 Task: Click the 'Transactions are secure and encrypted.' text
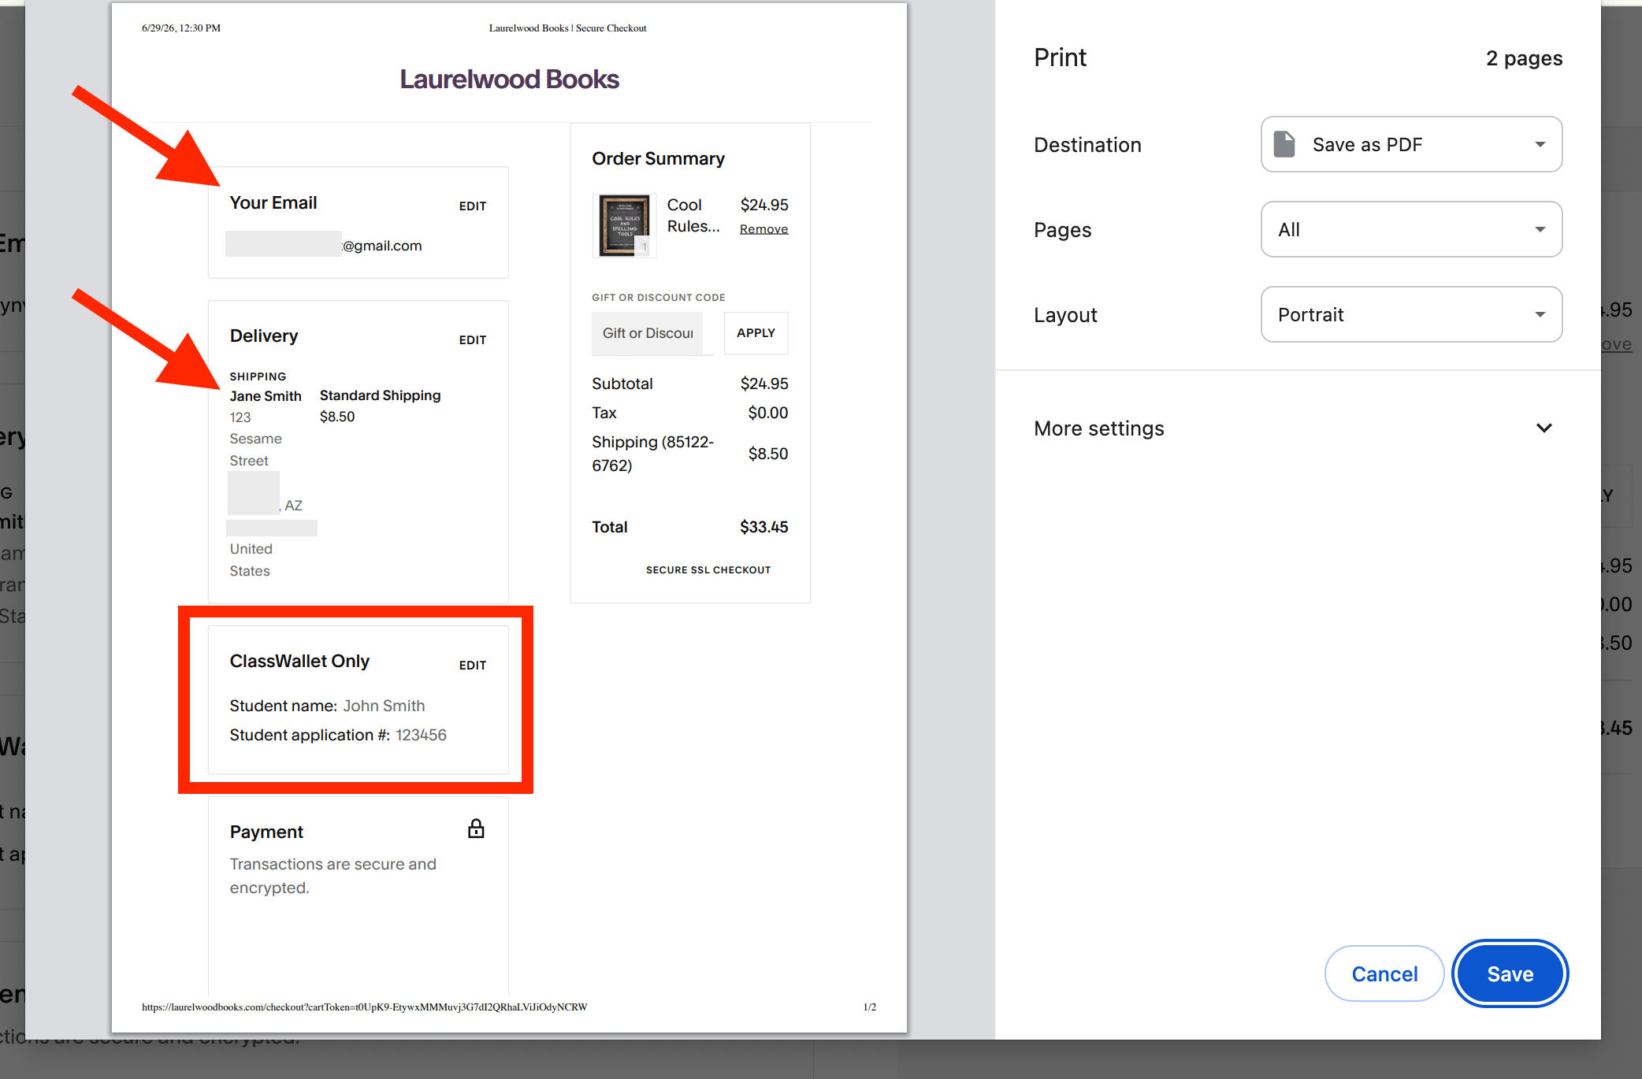pyautogui.click(x=332, y=876)
